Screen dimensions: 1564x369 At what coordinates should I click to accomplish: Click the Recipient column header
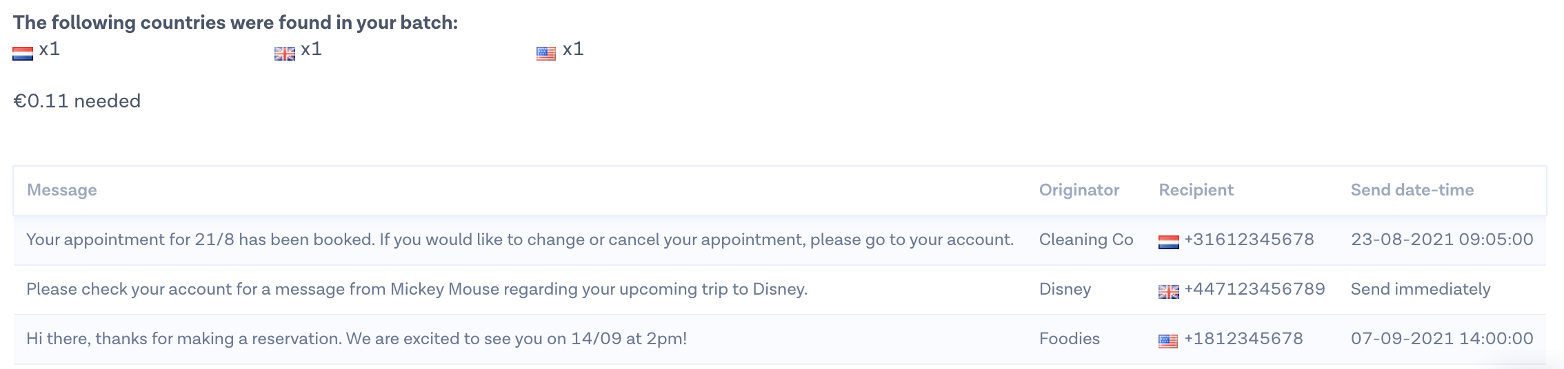pos(1196,190)
